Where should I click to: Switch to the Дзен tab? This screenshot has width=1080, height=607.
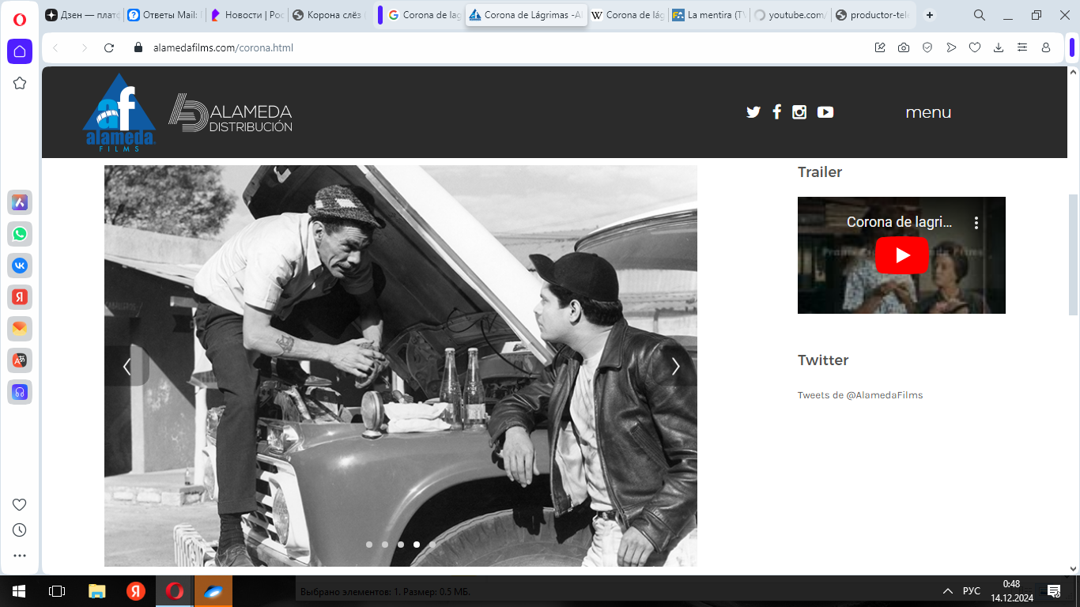(83, 15)
